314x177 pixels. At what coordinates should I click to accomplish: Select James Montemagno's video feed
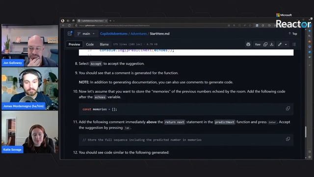coord(30,88)
